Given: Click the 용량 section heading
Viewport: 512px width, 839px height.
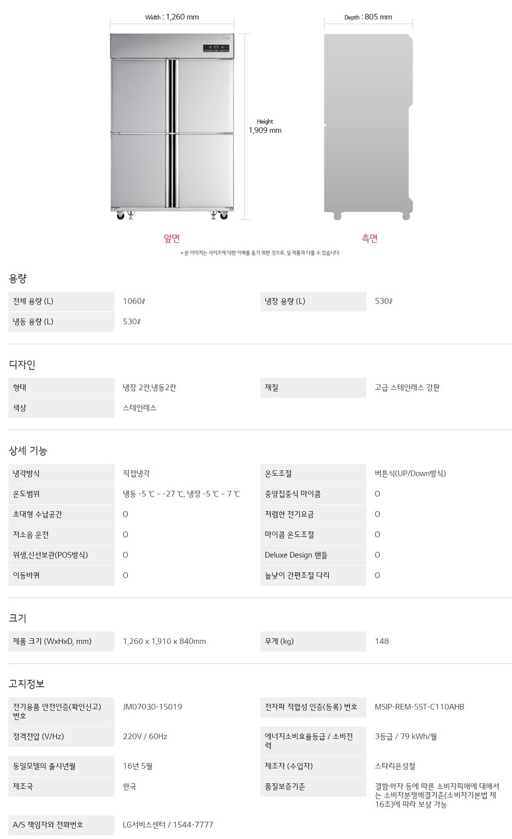Looking at the screenshot, I should 17,278.
